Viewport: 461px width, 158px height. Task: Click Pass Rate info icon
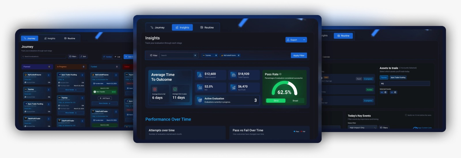(280, 74)
